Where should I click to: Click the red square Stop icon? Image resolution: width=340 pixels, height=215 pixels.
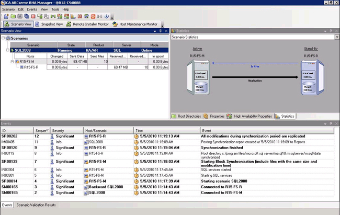point(33,16)
